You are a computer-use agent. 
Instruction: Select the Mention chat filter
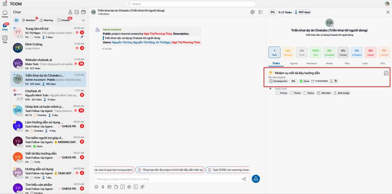(x=29, y=20)
